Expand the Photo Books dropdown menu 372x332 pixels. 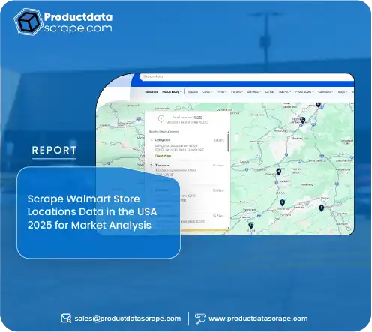tap(304, 92)
